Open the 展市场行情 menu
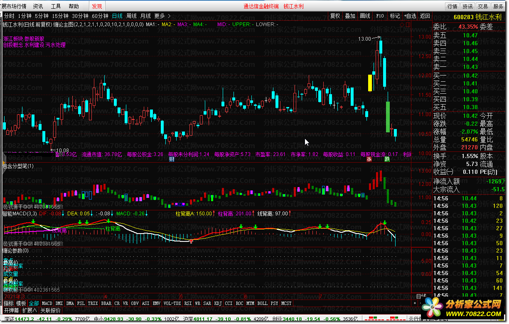 (14, 6)
